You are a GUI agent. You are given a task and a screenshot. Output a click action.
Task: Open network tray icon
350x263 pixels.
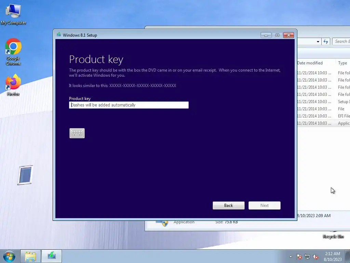point(307,256)
